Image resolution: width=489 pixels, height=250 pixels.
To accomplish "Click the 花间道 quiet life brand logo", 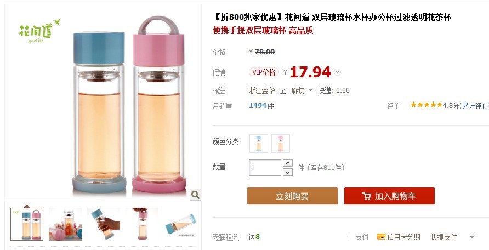I will [x=39, y=31].
